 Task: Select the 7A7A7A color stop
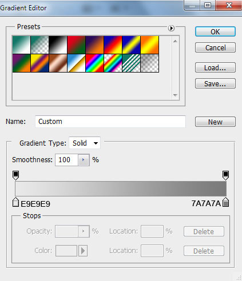[x=226, y=202]
